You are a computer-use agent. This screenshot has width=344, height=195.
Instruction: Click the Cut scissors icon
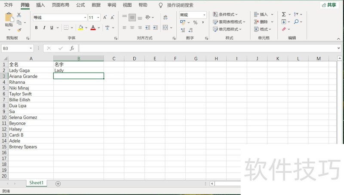click(x=19, y=15)
